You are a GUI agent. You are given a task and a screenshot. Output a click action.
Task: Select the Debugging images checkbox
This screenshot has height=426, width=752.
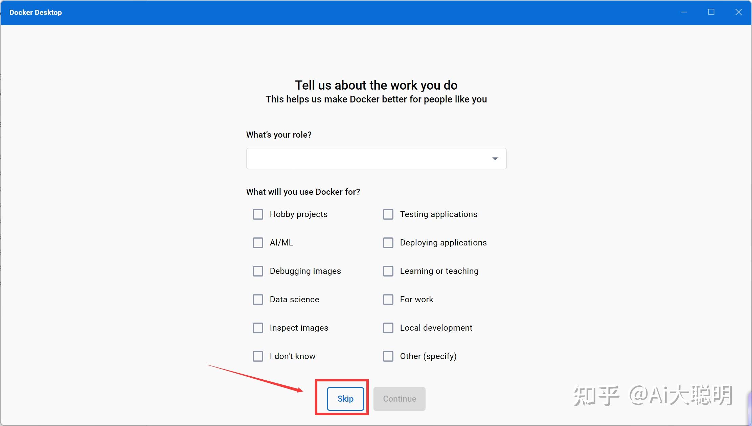pos(258,271)
